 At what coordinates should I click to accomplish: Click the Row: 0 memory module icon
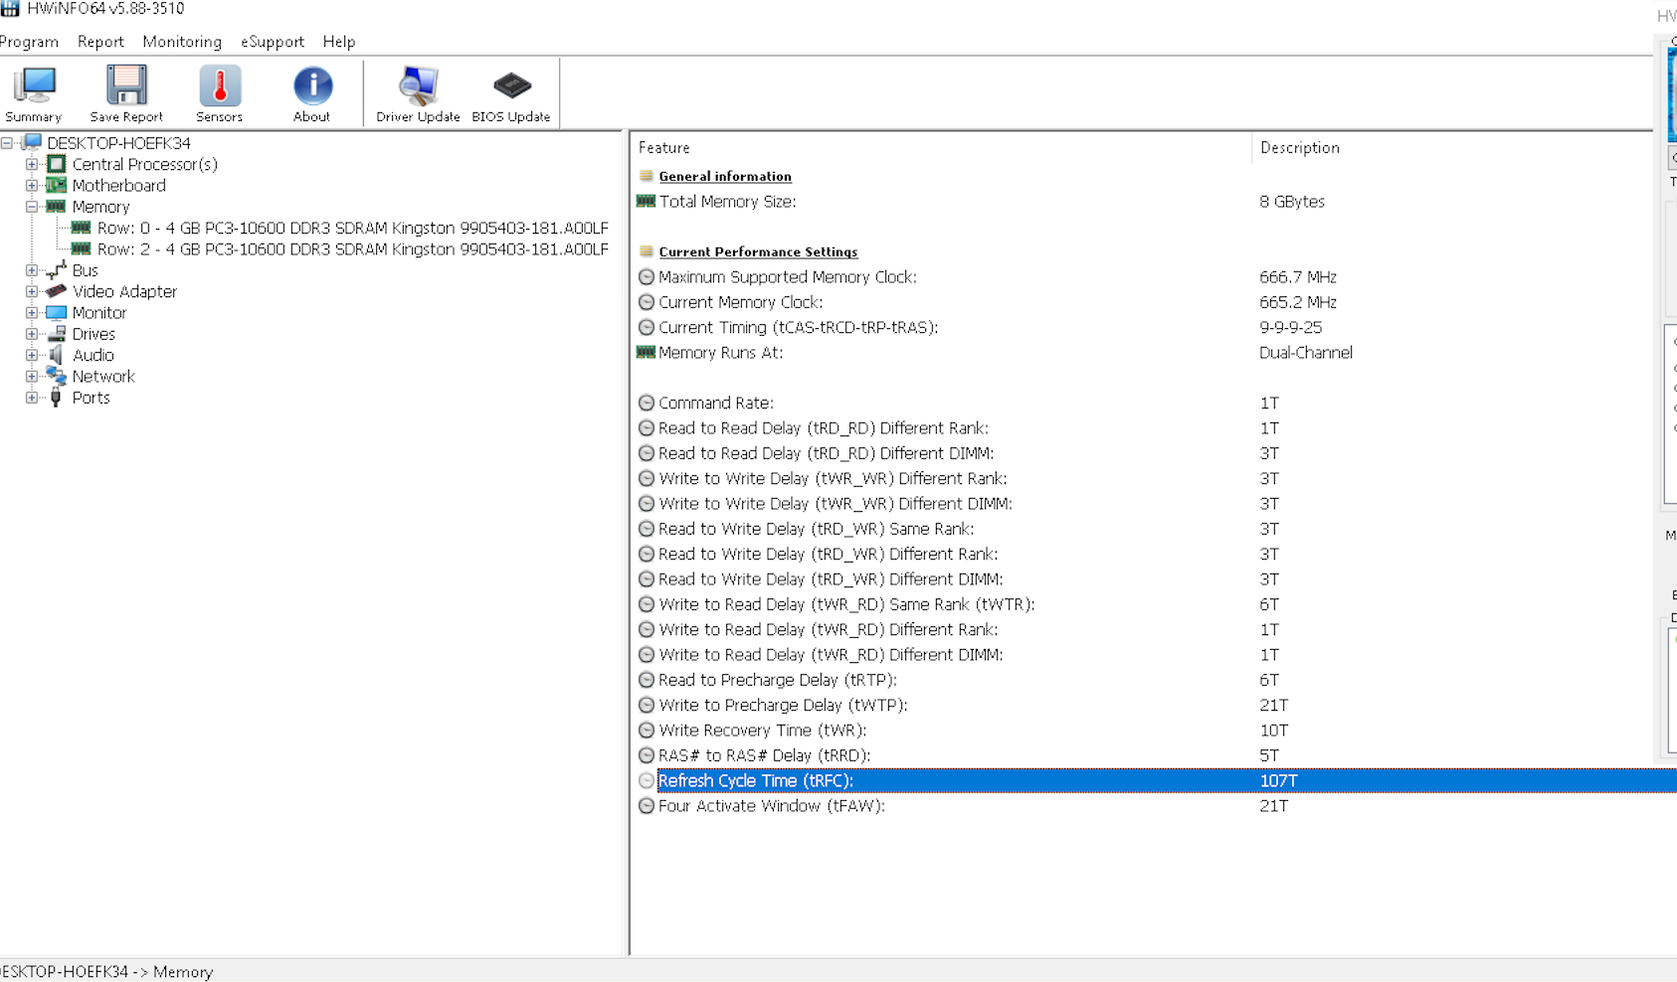click(81, 228)
